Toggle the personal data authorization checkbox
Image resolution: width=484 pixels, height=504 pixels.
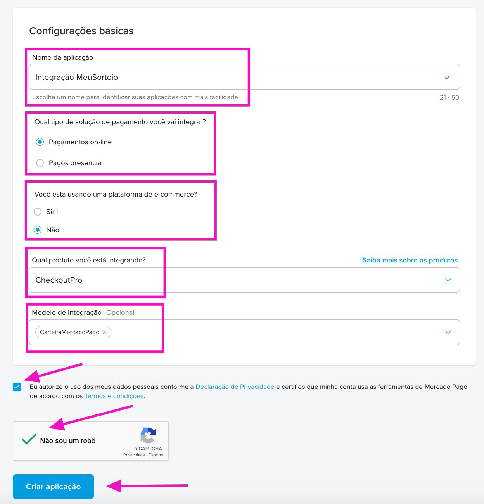[17, 387]
